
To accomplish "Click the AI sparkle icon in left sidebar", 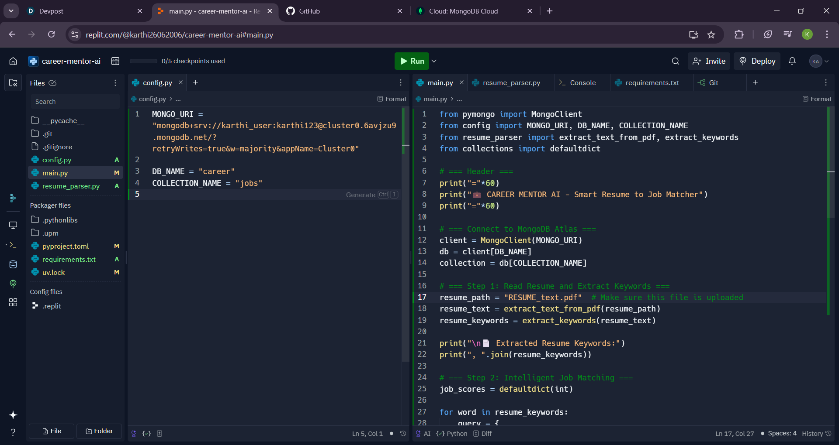I will [13, 415].
